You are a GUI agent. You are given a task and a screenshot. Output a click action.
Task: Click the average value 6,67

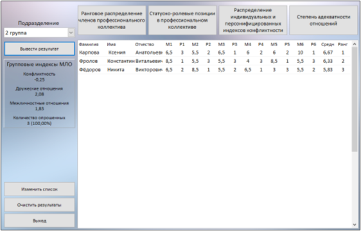pyautogui.click(x=328, y=53)
